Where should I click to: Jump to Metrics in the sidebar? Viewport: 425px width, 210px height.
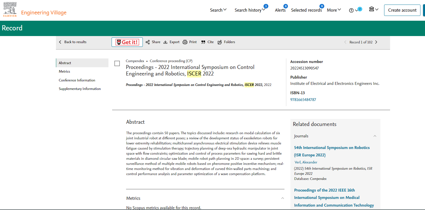[x=64, y=72]
